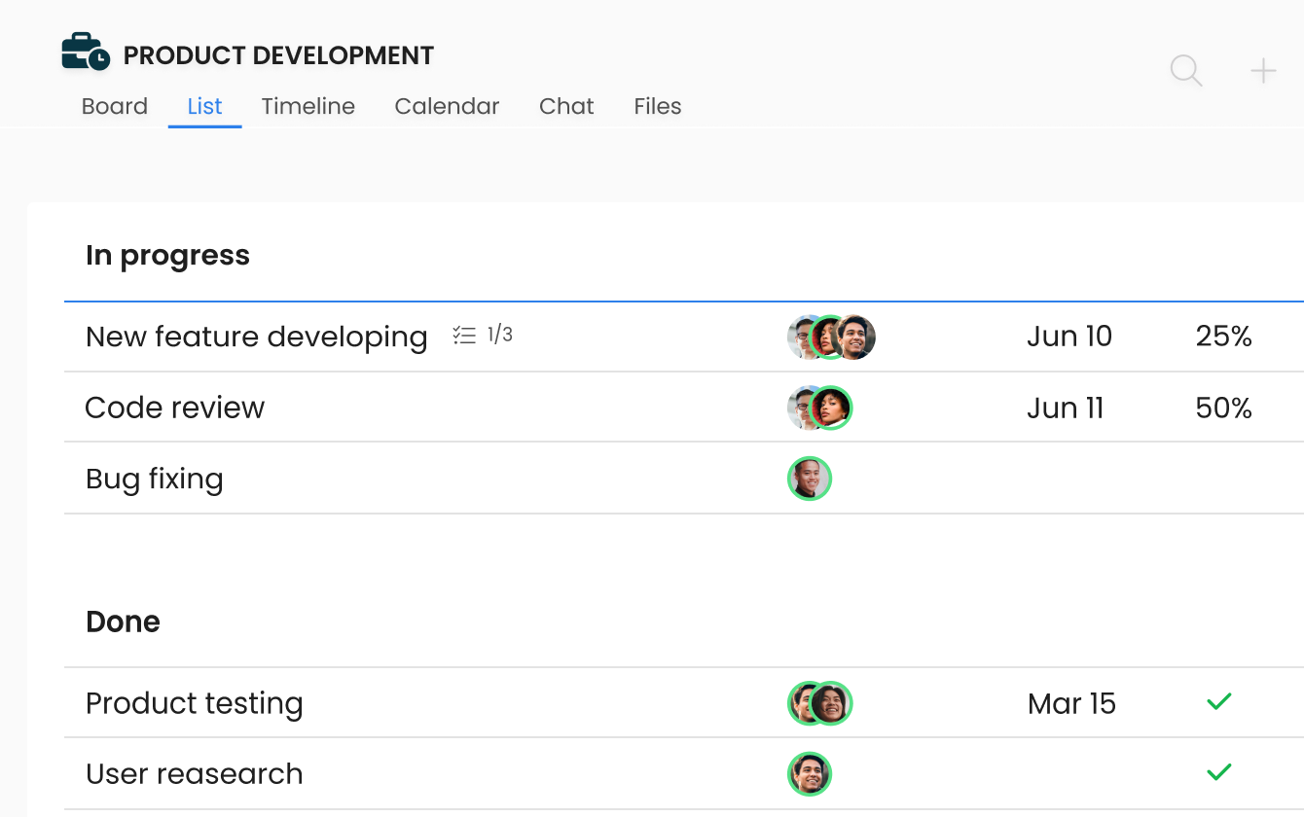Click assignee avatars on New feature developing
The height and width of the screenshot is (817, 1304).
coord(831,337)
